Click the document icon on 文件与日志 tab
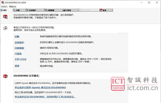 pos(80,10)
